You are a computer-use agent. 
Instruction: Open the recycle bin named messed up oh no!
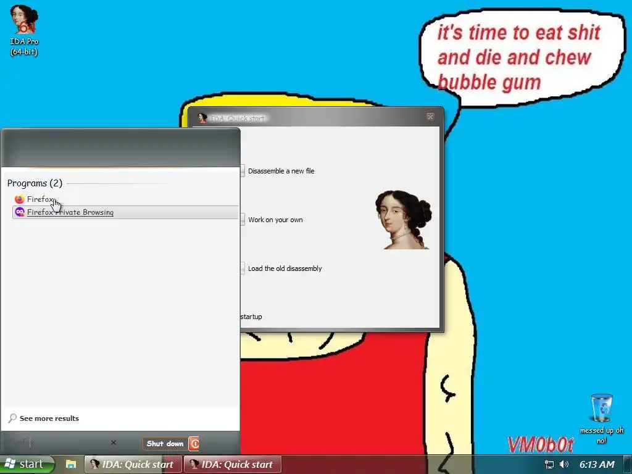tap(601, 419)
